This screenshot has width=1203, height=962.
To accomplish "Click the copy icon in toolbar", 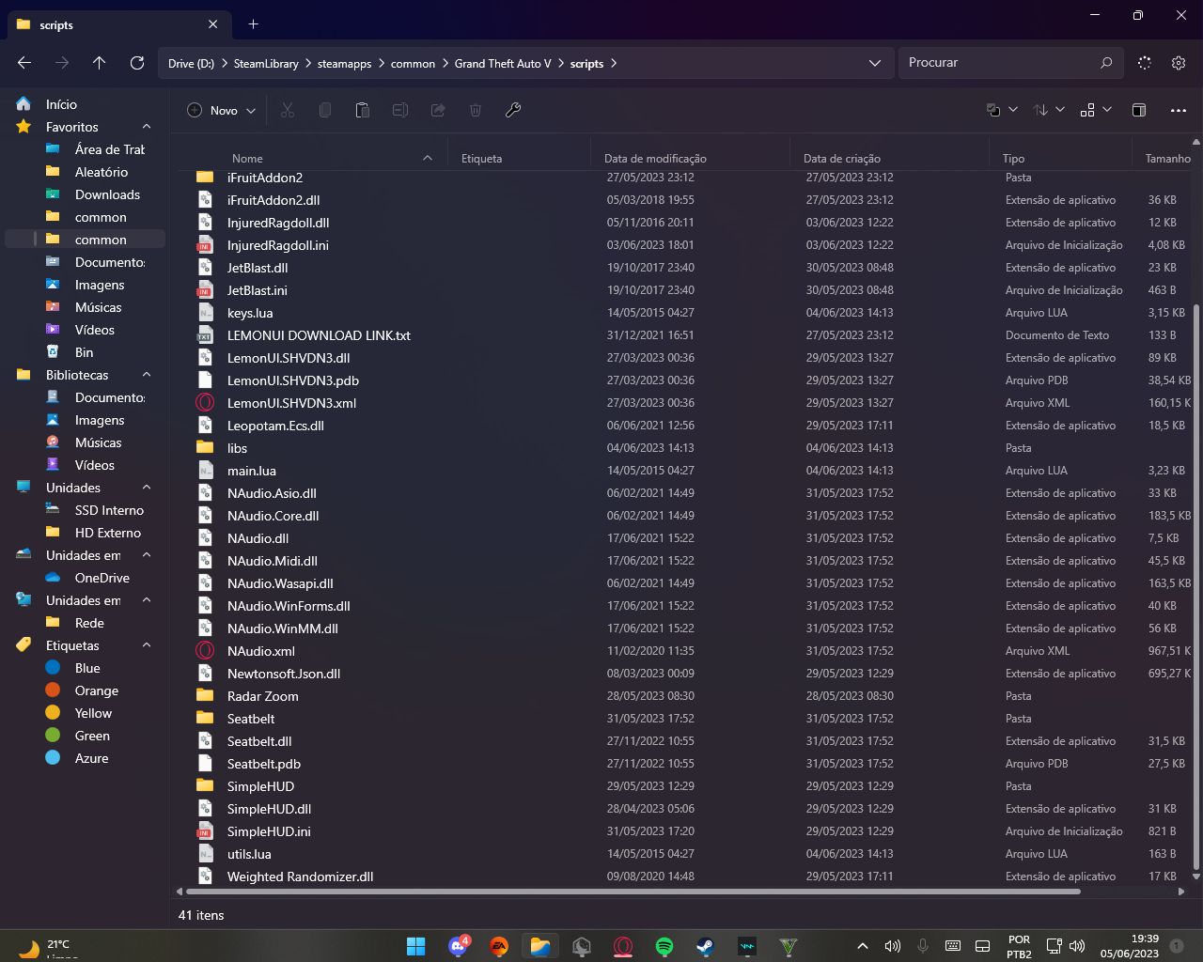I will pyautogui.click(x=325, y=110).
